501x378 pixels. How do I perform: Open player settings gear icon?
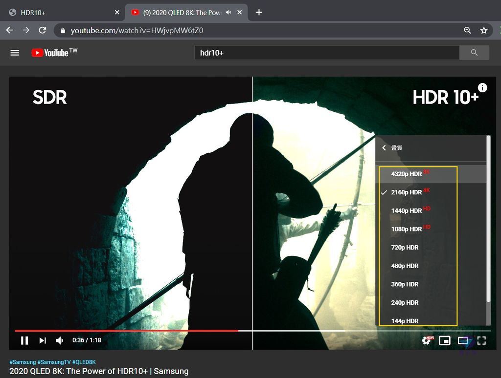tap(427, 340)
